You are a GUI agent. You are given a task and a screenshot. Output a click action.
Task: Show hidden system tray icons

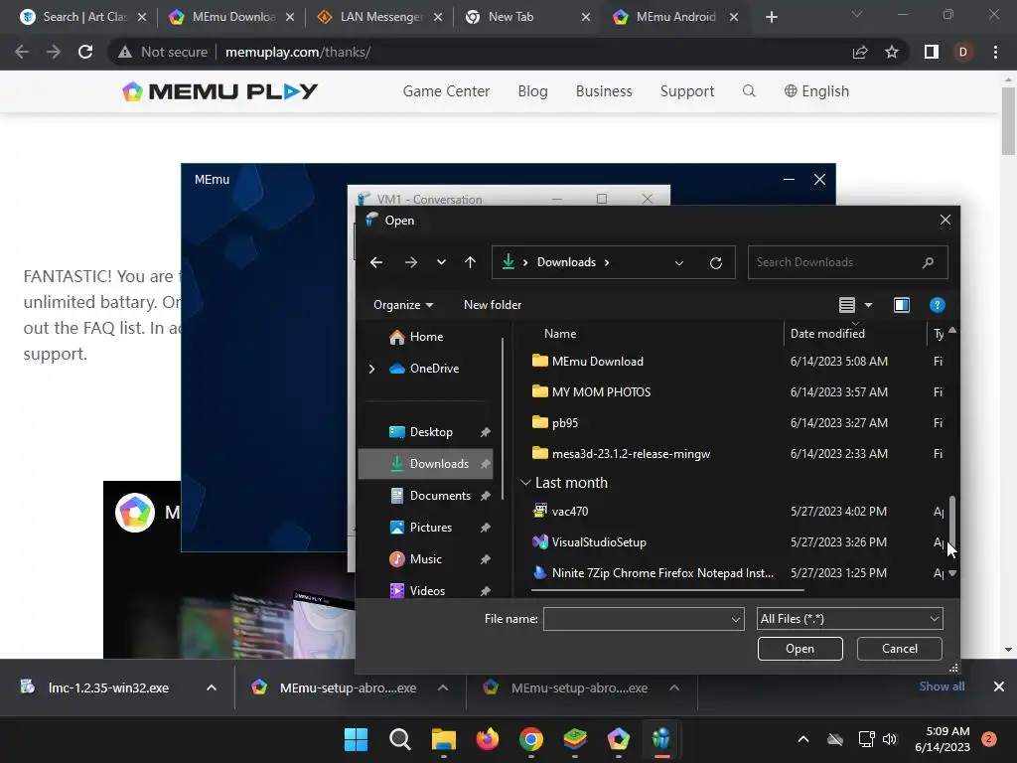click(802, 739)
